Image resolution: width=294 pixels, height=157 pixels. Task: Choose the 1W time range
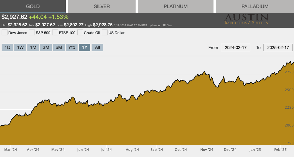click(x=20, y=47)
